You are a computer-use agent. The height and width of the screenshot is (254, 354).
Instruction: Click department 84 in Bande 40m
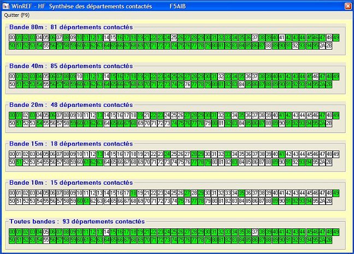point(241,85)
